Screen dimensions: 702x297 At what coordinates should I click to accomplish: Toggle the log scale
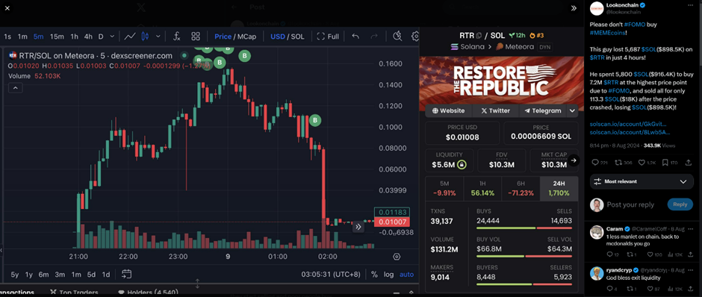point(389,275)
